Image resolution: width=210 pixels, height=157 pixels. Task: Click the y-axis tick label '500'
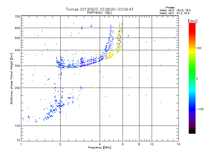pyautogui.click(x=18, y=38)
